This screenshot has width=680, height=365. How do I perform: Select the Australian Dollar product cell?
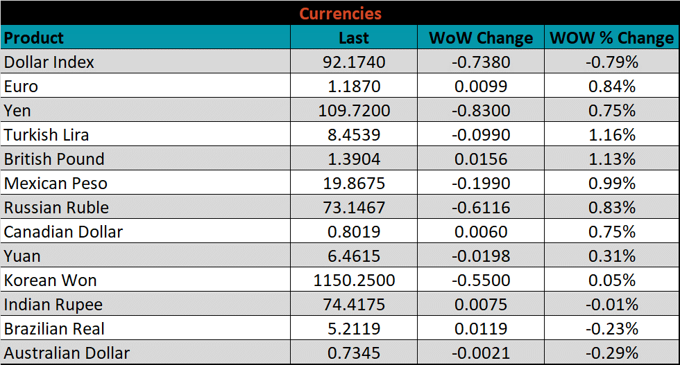tap(67, 353)
